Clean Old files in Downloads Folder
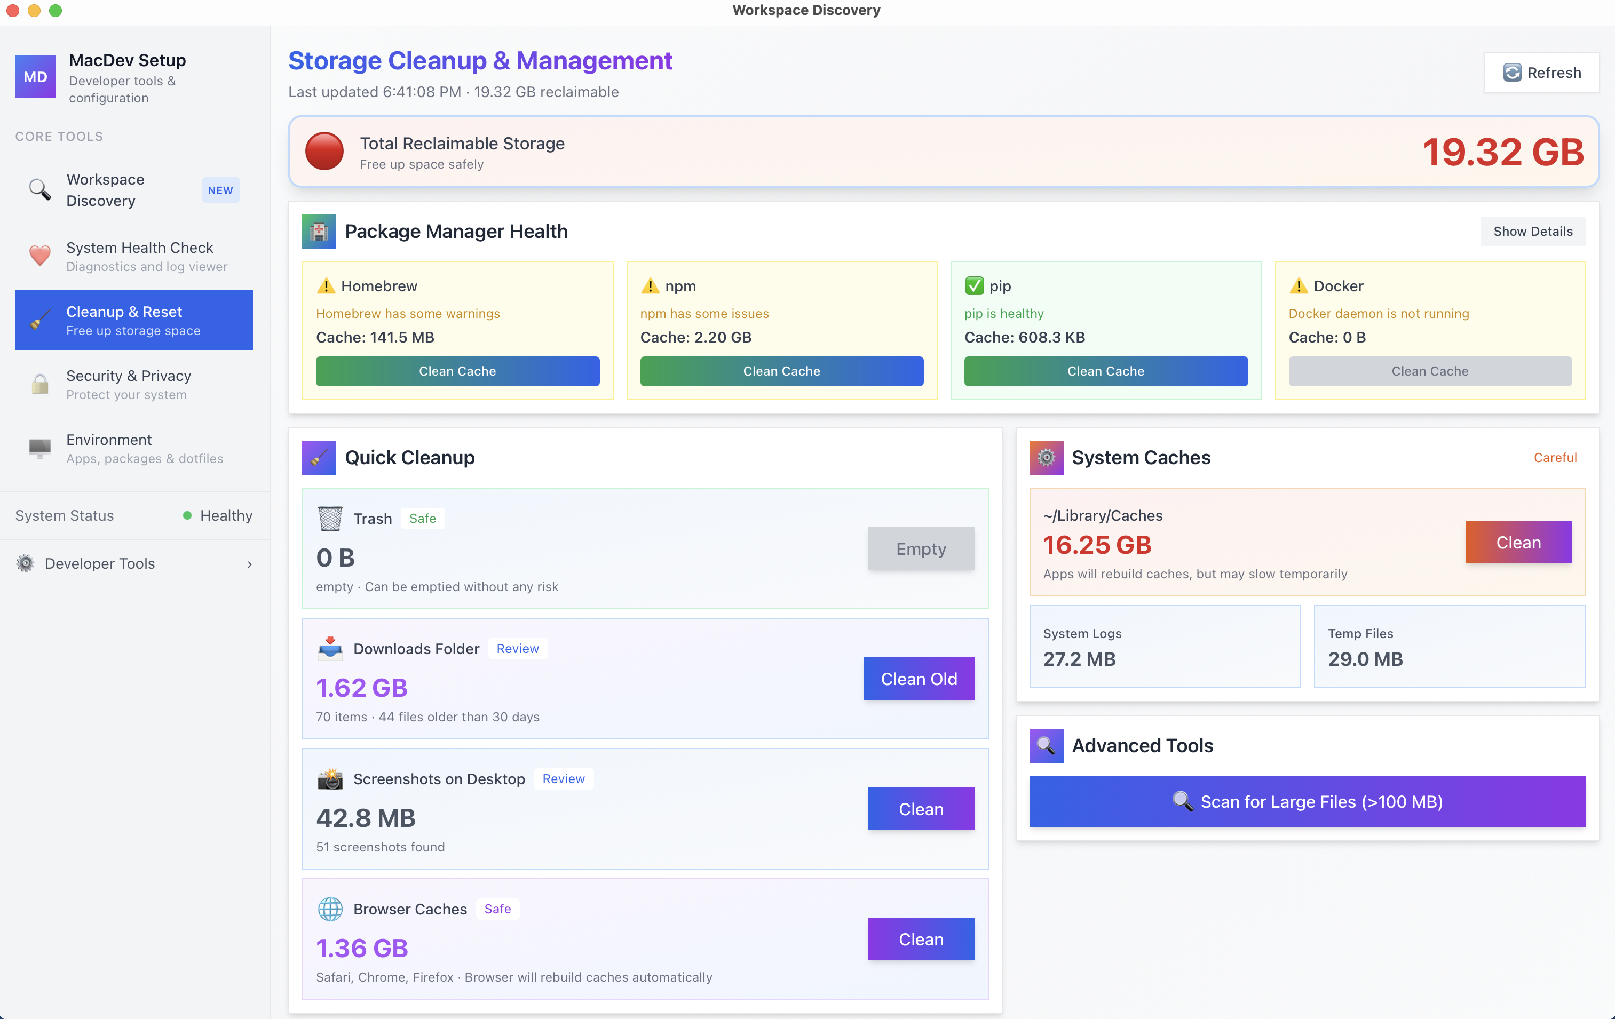Image resolution: width=1615 pixels, height=1019 pixels. [919, 679]
